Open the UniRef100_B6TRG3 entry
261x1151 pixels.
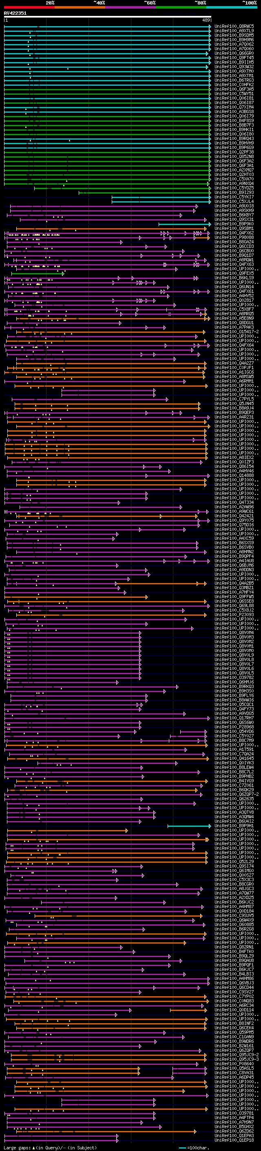click(x=234, y=80)
